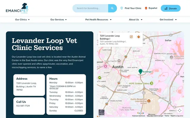
Task: Expand the Our Clinics menu arrow
Action: coord(29,20)
